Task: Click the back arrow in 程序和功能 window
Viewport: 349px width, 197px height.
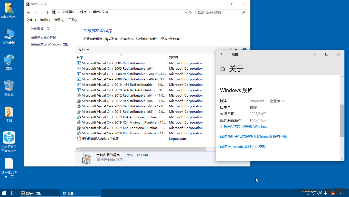Action: point(29,12)
